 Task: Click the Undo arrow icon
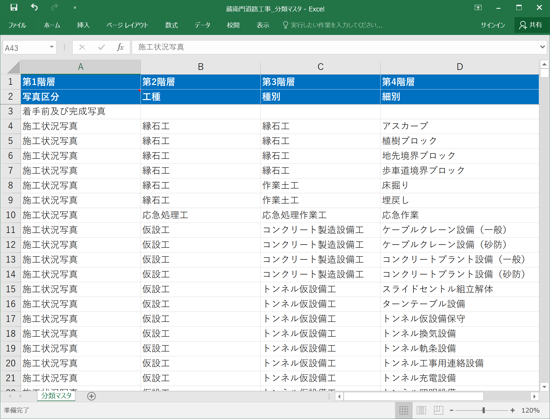click(34, 7)
